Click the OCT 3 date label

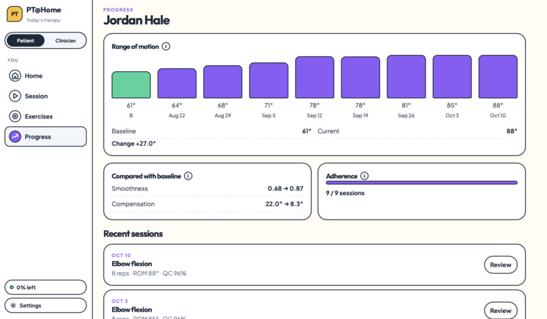pyautogui.click(x=119, y=301)
